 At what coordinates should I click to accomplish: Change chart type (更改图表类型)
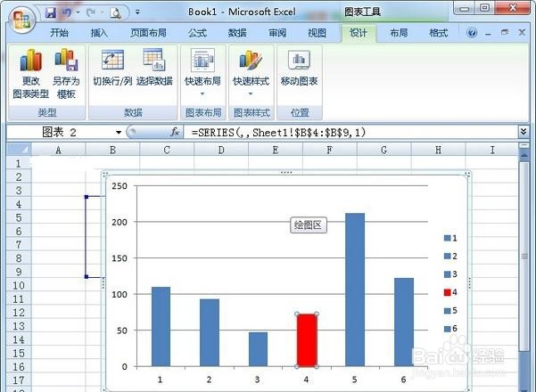(30, 74)
